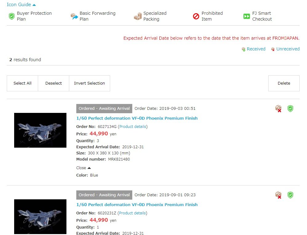This screenshot has width=307, height=235.
Task: Click Order Date 2019-09-01 09:23 text
Action: tap(165, 195)
